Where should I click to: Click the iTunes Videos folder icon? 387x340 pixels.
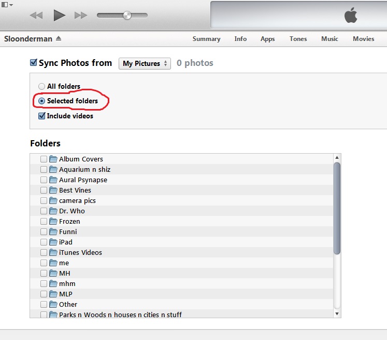(53, 252)
